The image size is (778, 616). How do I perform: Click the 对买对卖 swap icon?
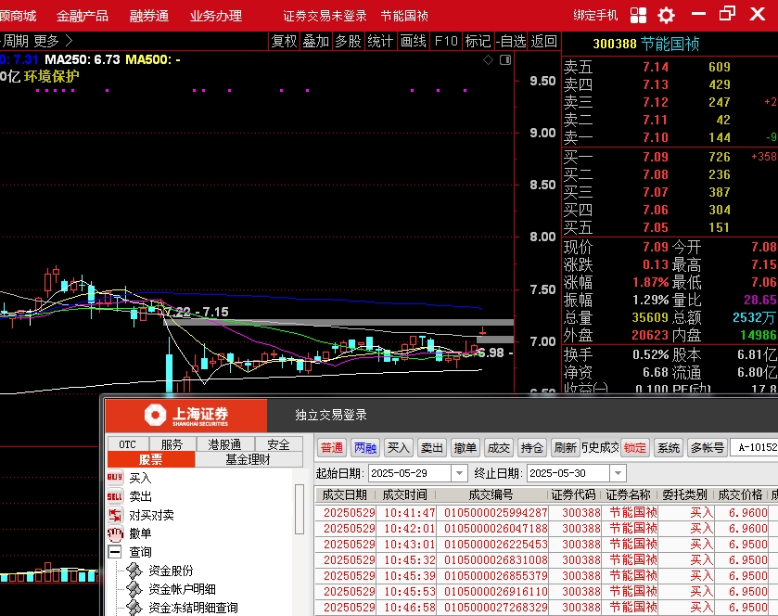pyautogui.click(x=115, y=514)
